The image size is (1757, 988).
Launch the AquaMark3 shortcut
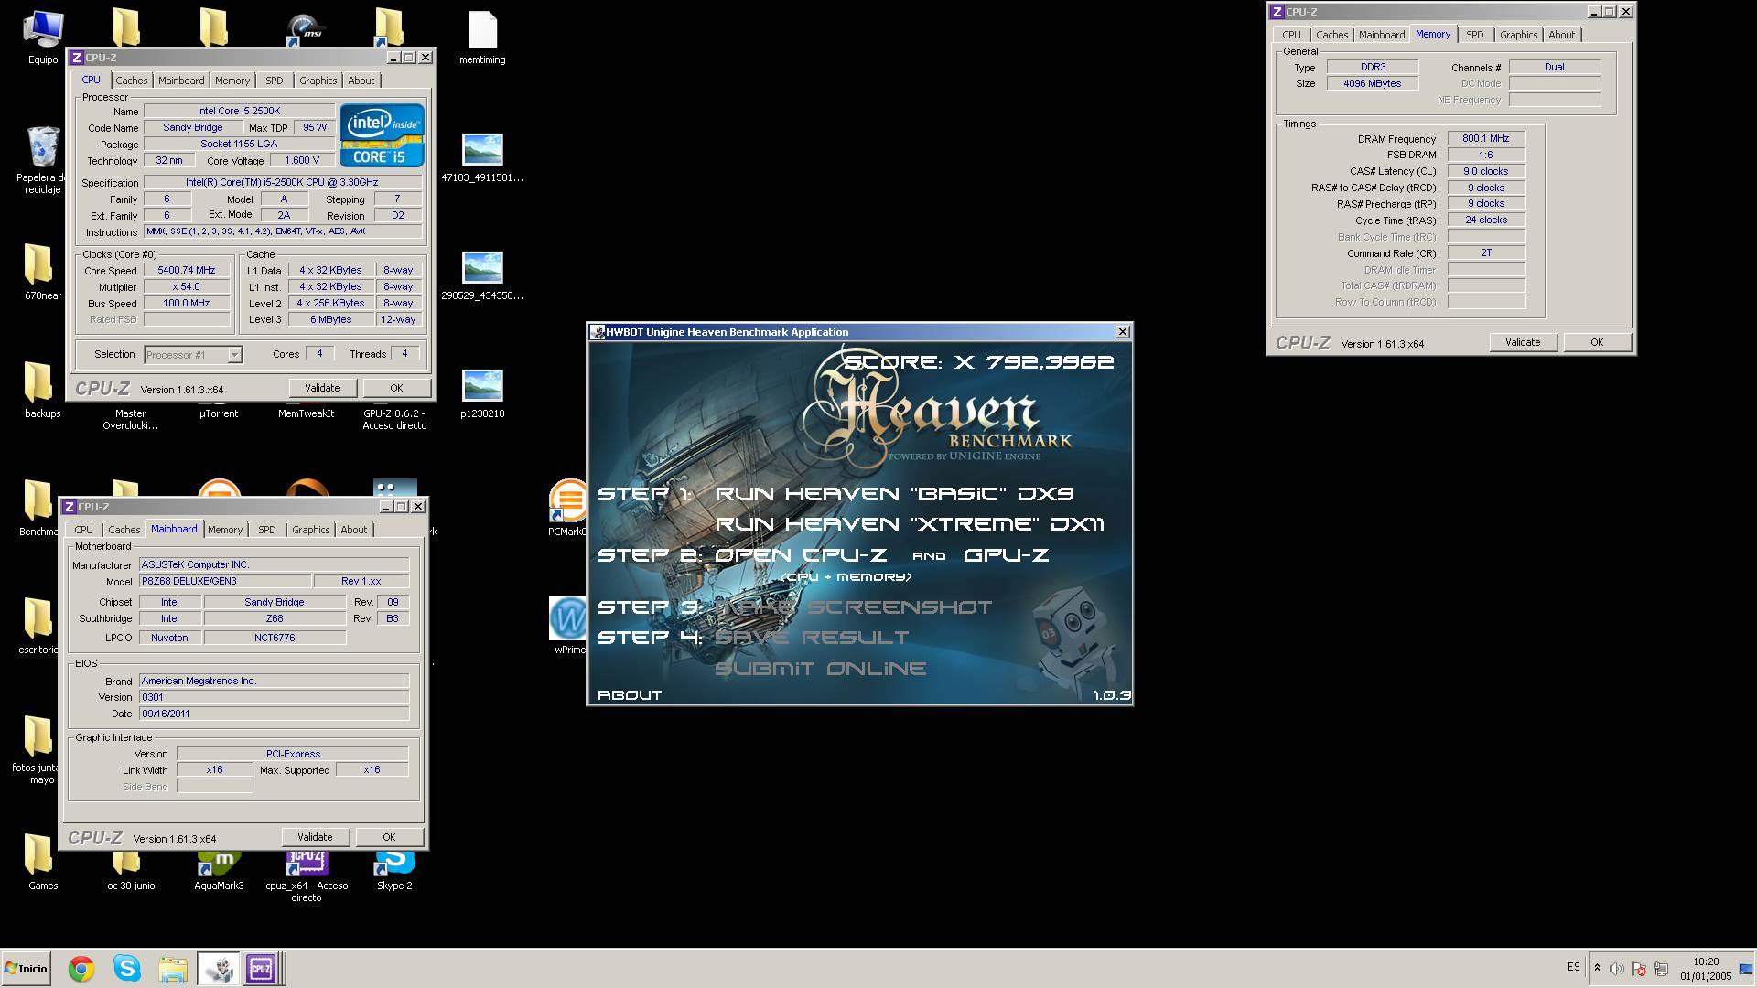(219, 871)
